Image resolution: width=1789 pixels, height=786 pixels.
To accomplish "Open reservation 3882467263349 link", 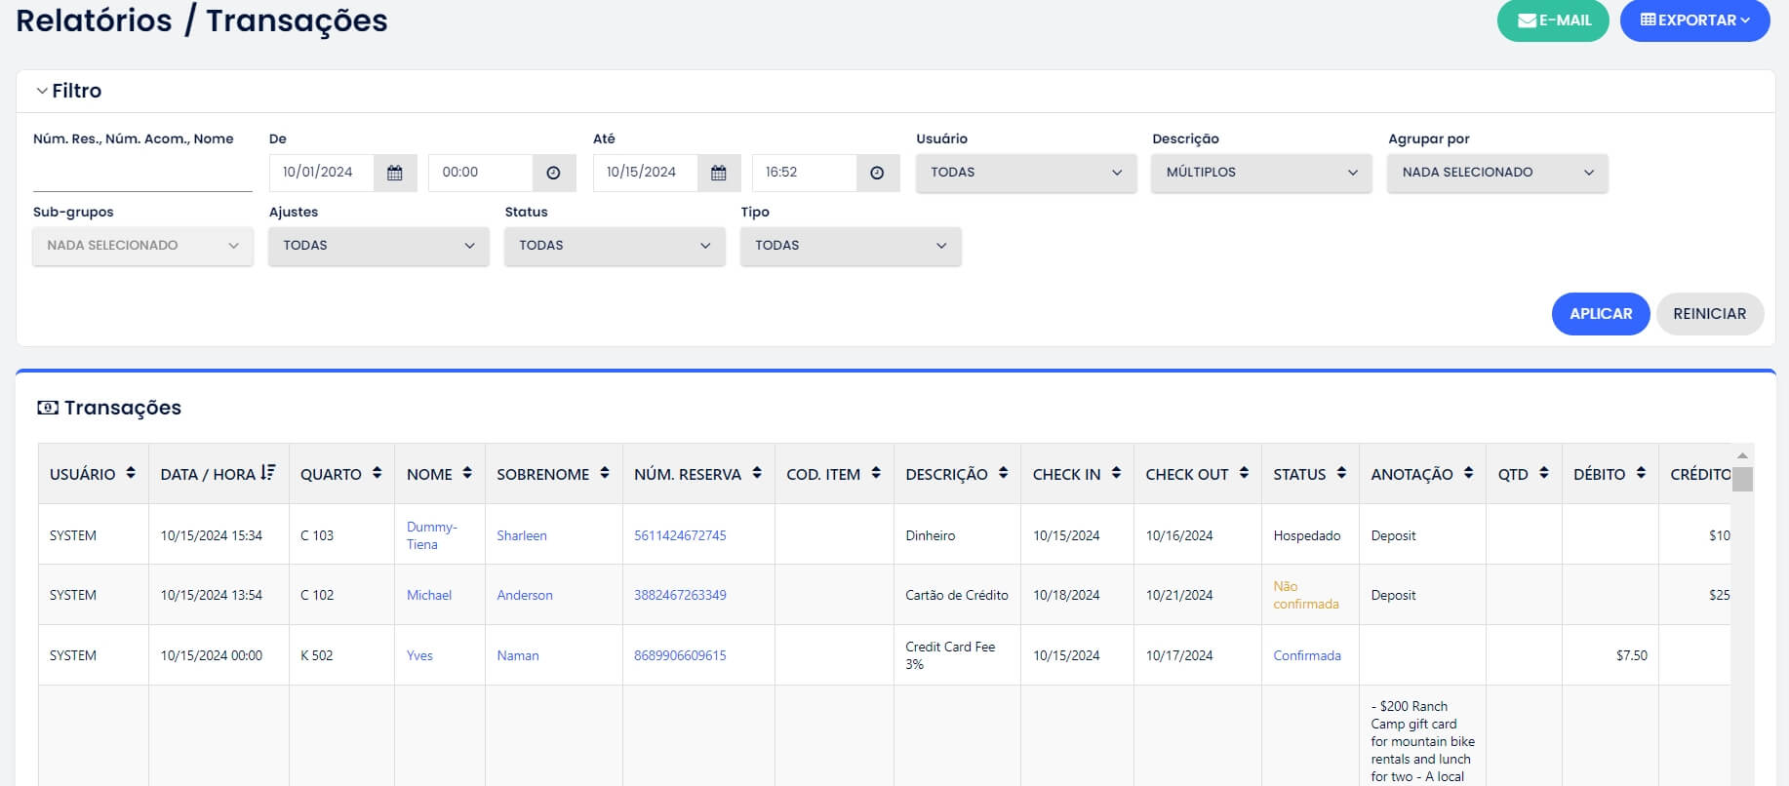I will 680,595.
